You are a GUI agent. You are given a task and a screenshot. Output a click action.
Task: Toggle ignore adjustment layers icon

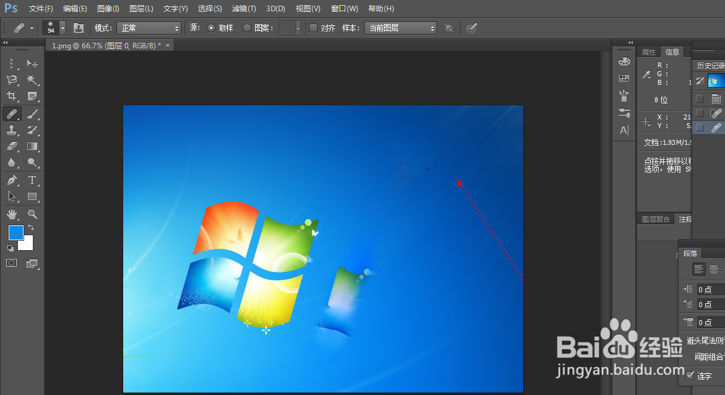point(448,28)
